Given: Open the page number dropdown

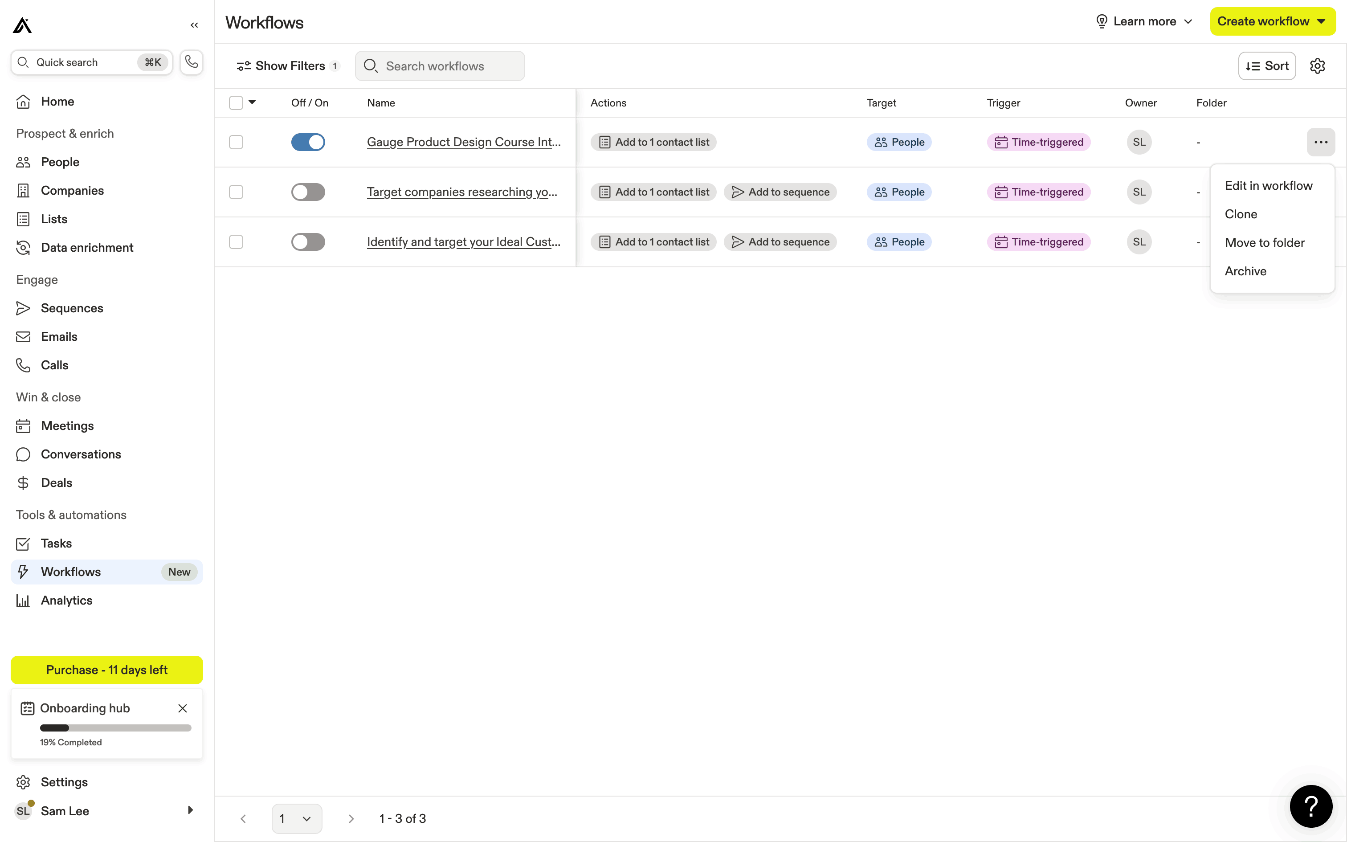Looking at the screenshot, I should (x=296, y=818).
